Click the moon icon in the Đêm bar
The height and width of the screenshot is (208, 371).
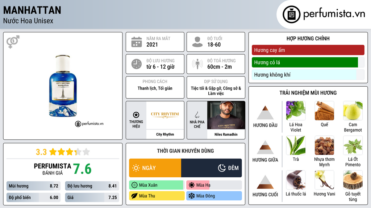click(x=222, y=168)
